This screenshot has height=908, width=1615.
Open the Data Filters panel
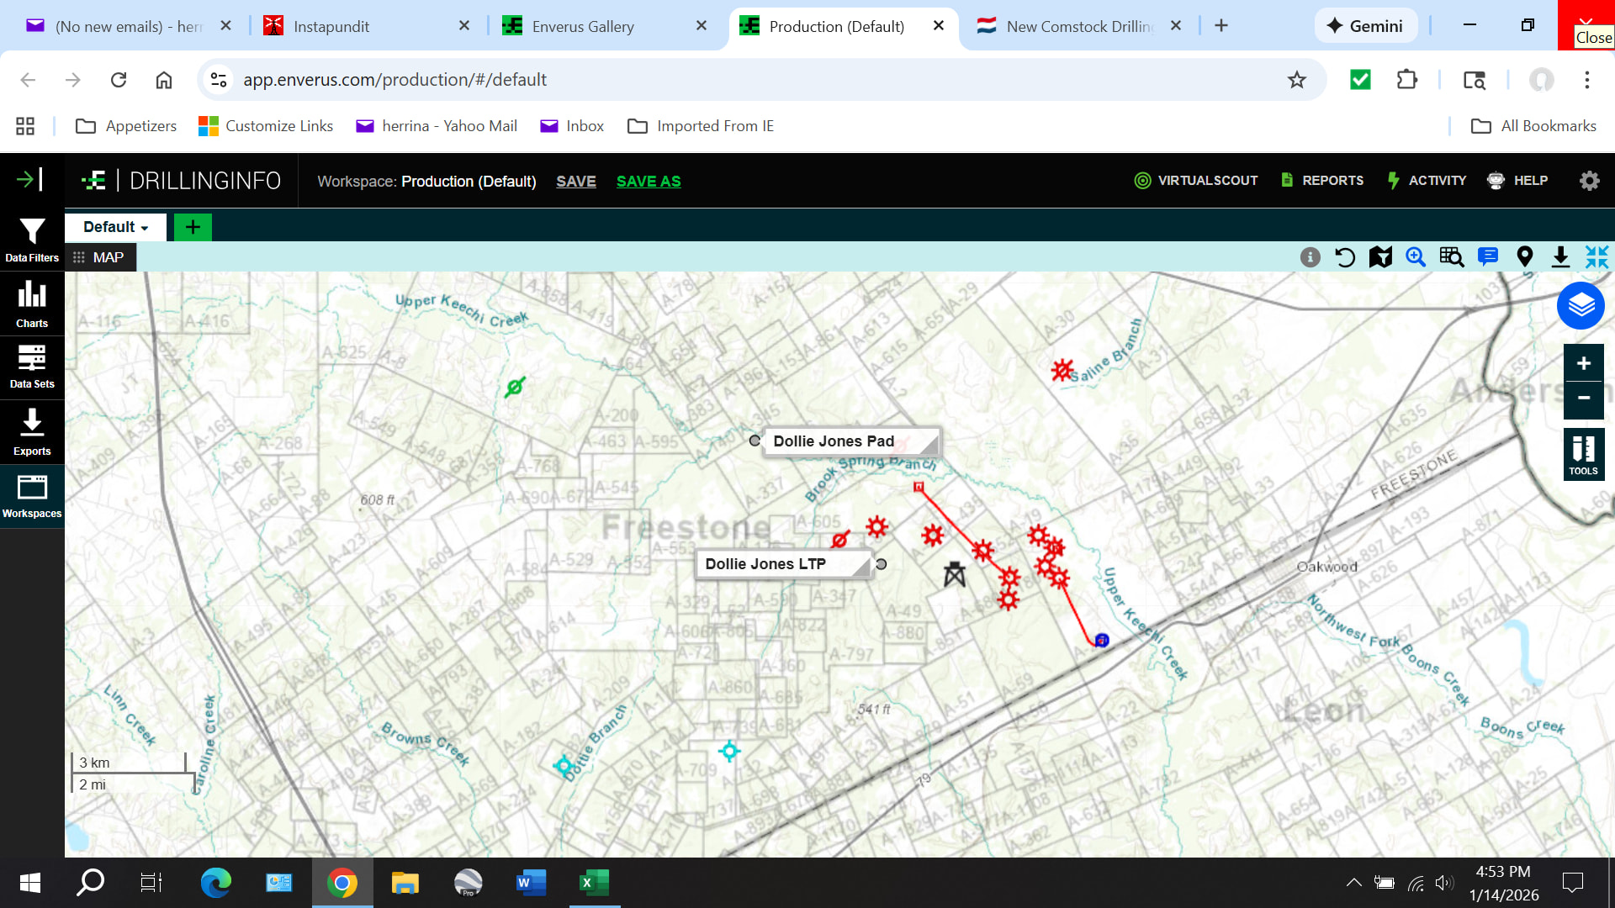pyautogui.click(x=32, y=240)
